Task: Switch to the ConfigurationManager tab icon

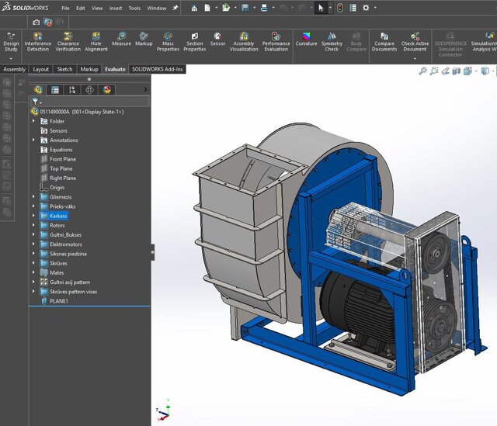Action: [x=72, y=89]
